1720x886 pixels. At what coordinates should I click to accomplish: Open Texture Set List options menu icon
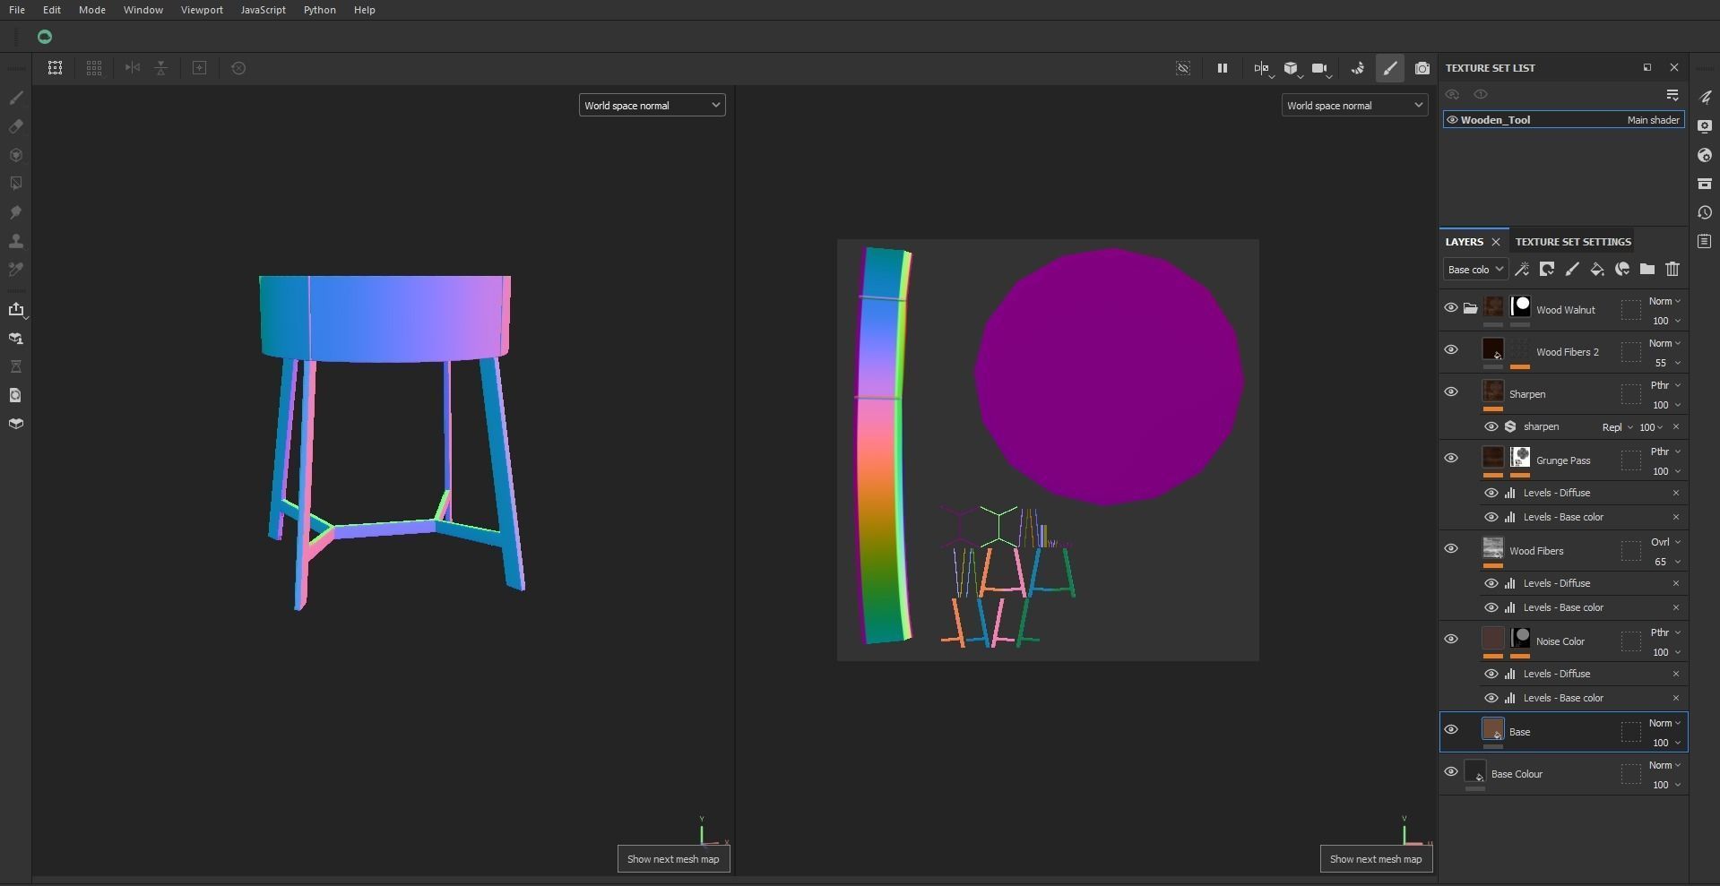[x=1672, y=95]
